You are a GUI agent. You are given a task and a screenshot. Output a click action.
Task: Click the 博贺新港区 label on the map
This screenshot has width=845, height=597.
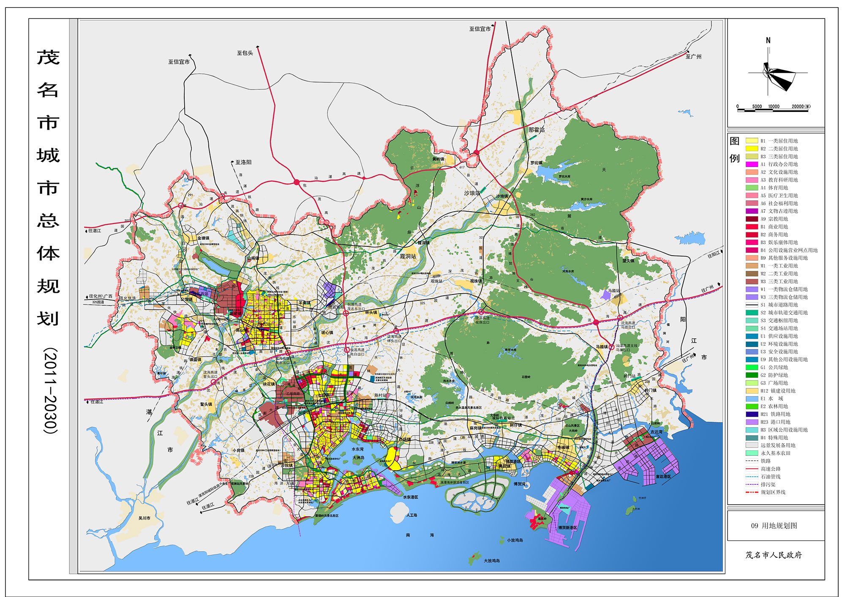click(x=567, y=528)
